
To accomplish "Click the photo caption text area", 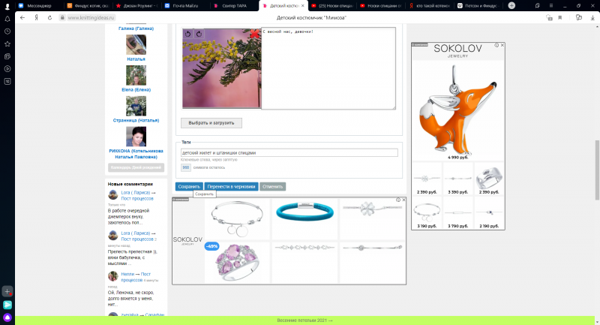I will pyautogui.click(x=328, y=68).
